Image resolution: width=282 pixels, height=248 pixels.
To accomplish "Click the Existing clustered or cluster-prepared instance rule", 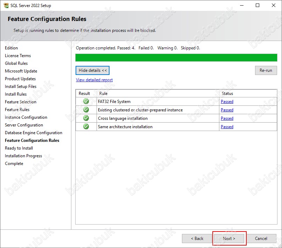I will click(x=140, y=110).
